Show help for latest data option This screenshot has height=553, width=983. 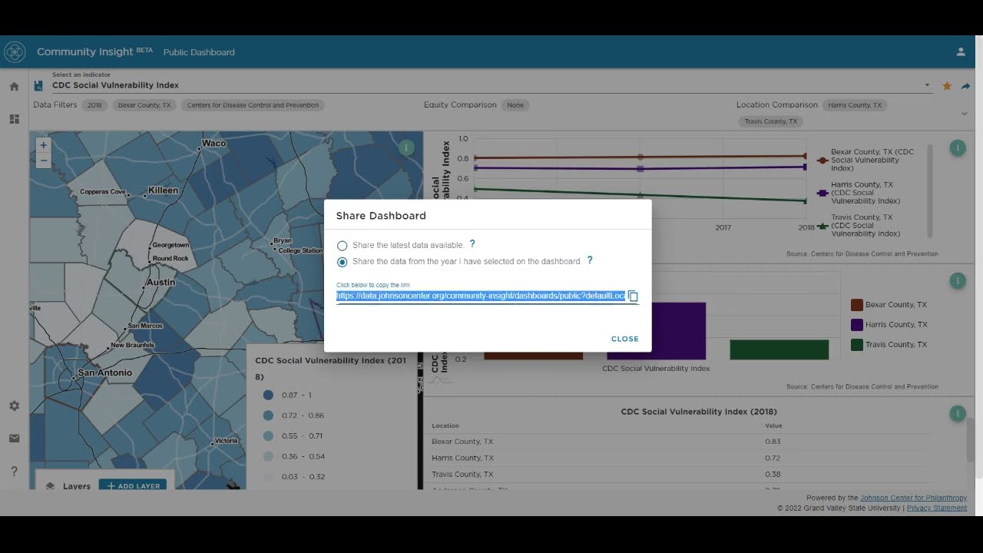point(472,244)
